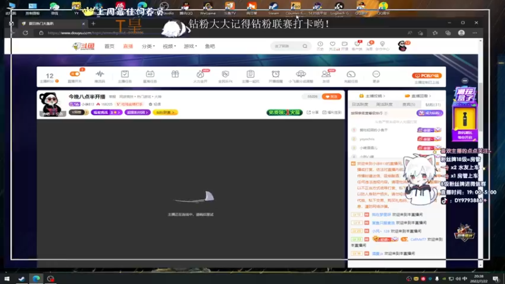Switch to the 周活跃度 tab
The image size is (505, 284).
[384, 105]
